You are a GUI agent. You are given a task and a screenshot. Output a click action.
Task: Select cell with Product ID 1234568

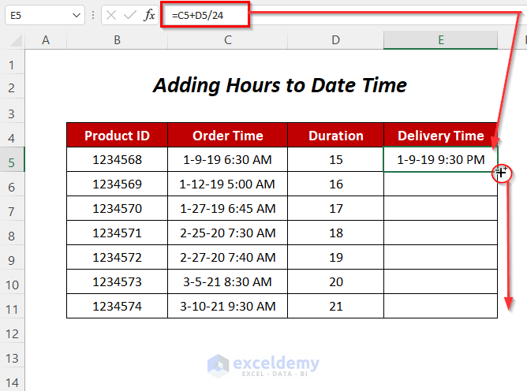117,159
